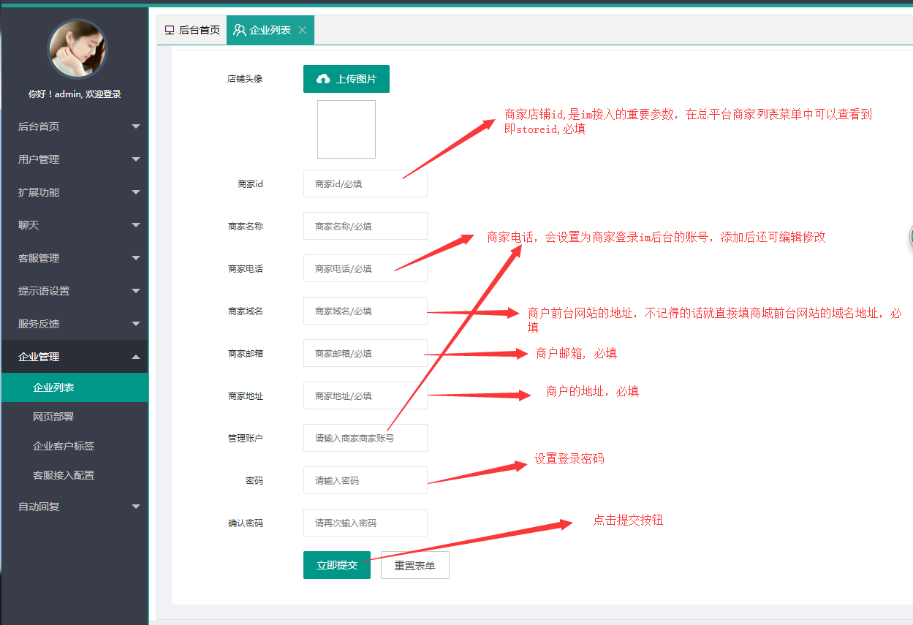
Task: Switch to the 后台首页 tab
Action: (192, 30)
